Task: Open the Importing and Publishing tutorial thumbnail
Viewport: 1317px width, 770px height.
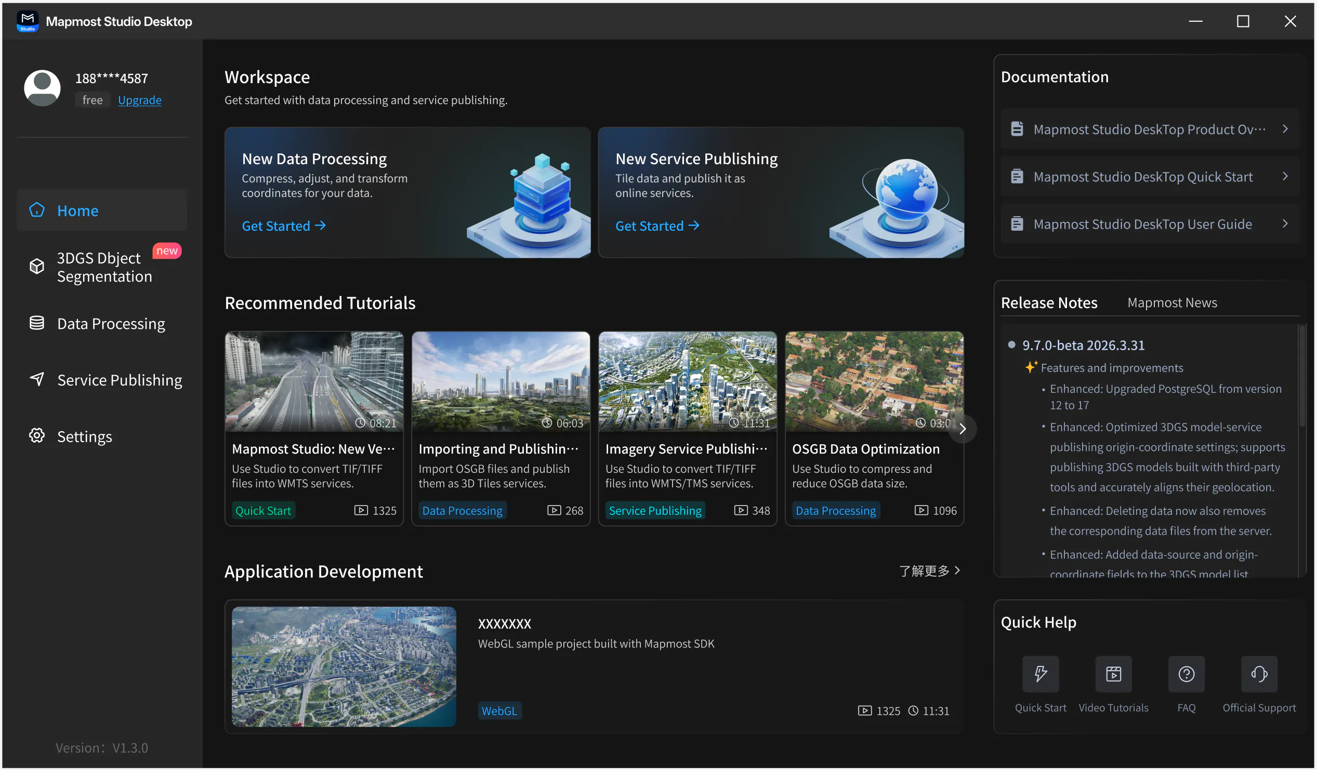Action: (501, 381)
